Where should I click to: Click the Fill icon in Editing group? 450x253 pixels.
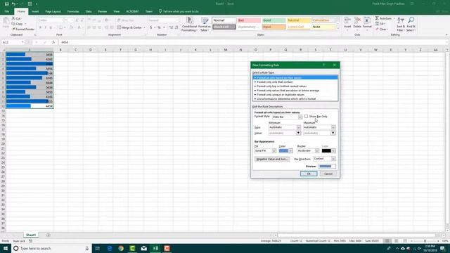pyautogui.click(x=377, y=24)
